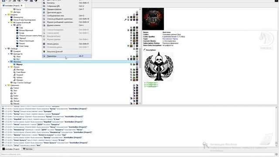Collapse the ДЕПО channel branch
Image resolution: width=279 pixels, height=157 pixels.
point(12,25)
